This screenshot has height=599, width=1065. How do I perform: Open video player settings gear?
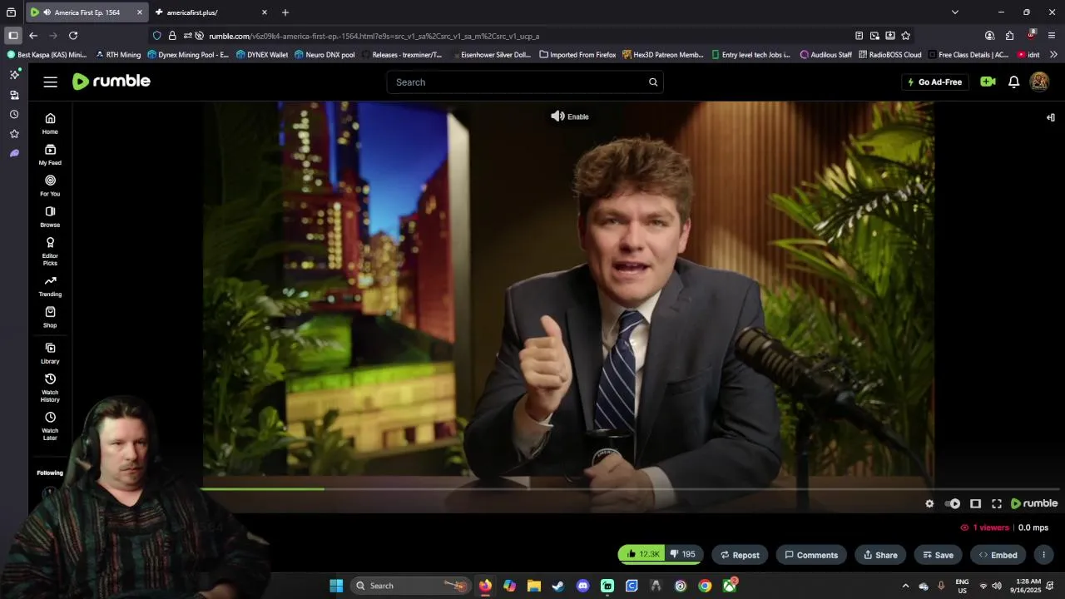(x=929, y=503)
